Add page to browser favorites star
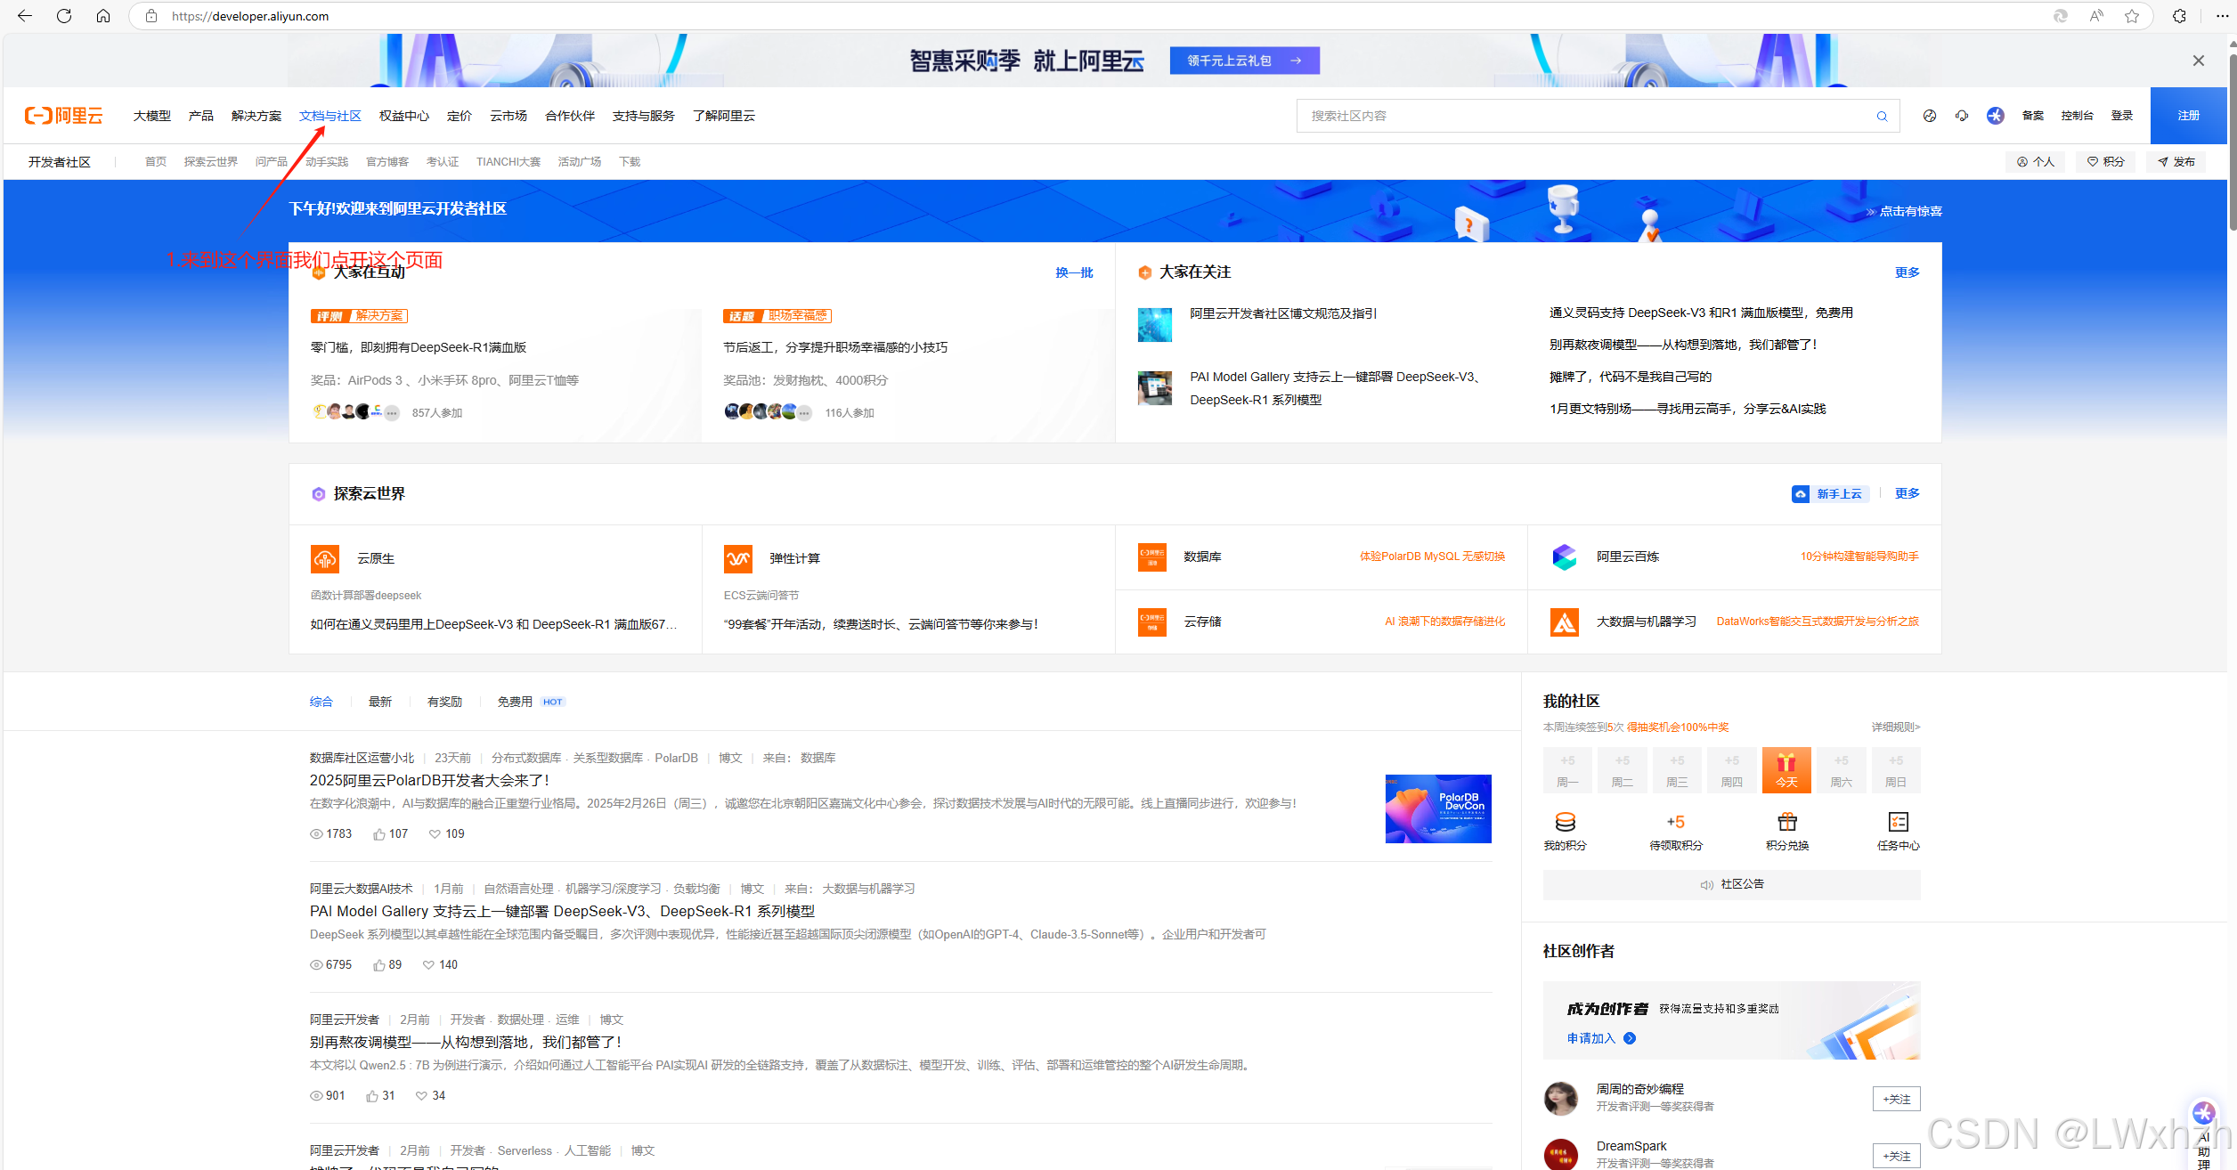This screenshot has width=2237, height=1170. [x=2132, y=16]
